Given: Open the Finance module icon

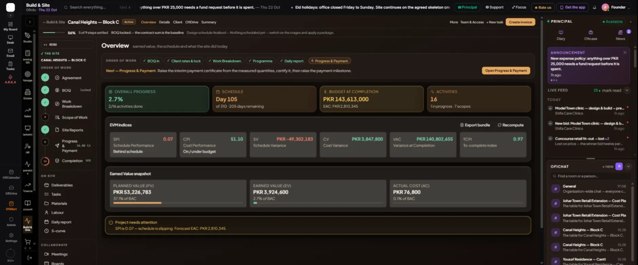Looking at the screenshot, I should 27,187.
